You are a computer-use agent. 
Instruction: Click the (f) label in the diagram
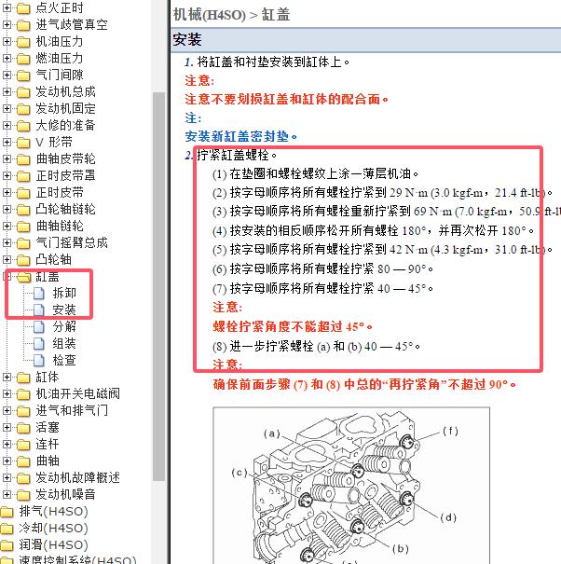tap(450, 431)
